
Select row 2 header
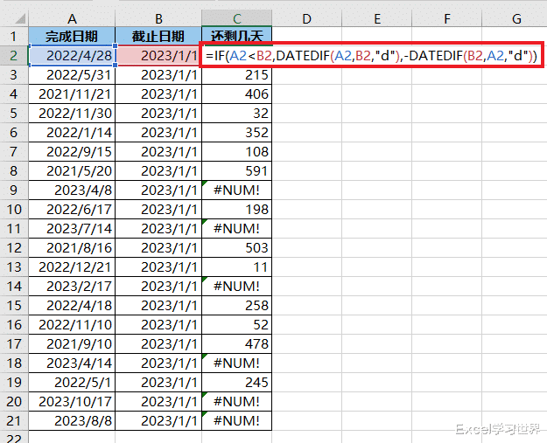click(14, 55)
